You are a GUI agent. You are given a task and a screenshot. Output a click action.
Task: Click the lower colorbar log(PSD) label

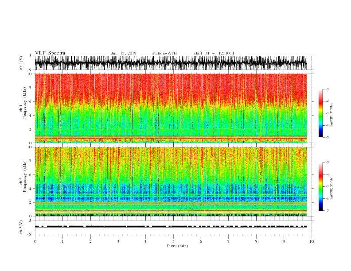[331, 189]
